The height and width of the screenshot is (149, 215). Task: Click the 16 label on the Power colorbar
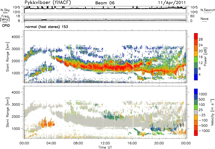tap(200, 57)
